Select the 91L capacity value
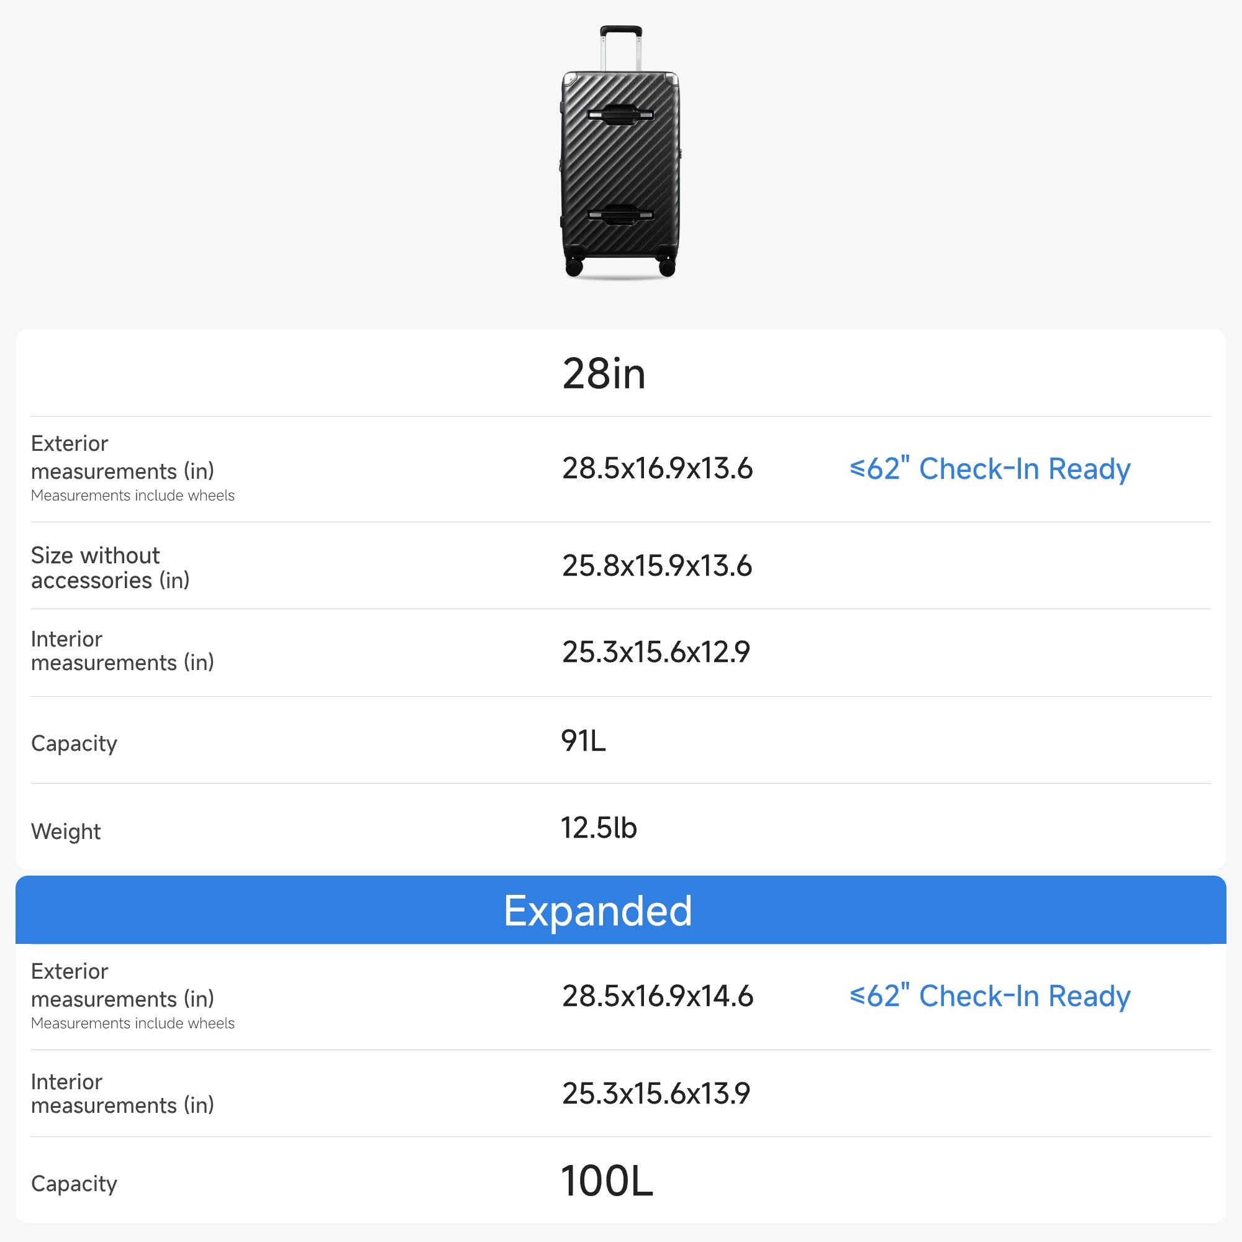 click(x=583, y=741)
